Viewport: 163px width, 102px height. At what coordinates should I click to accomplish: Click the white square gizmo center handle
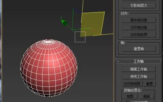click(x=80, y=37)
